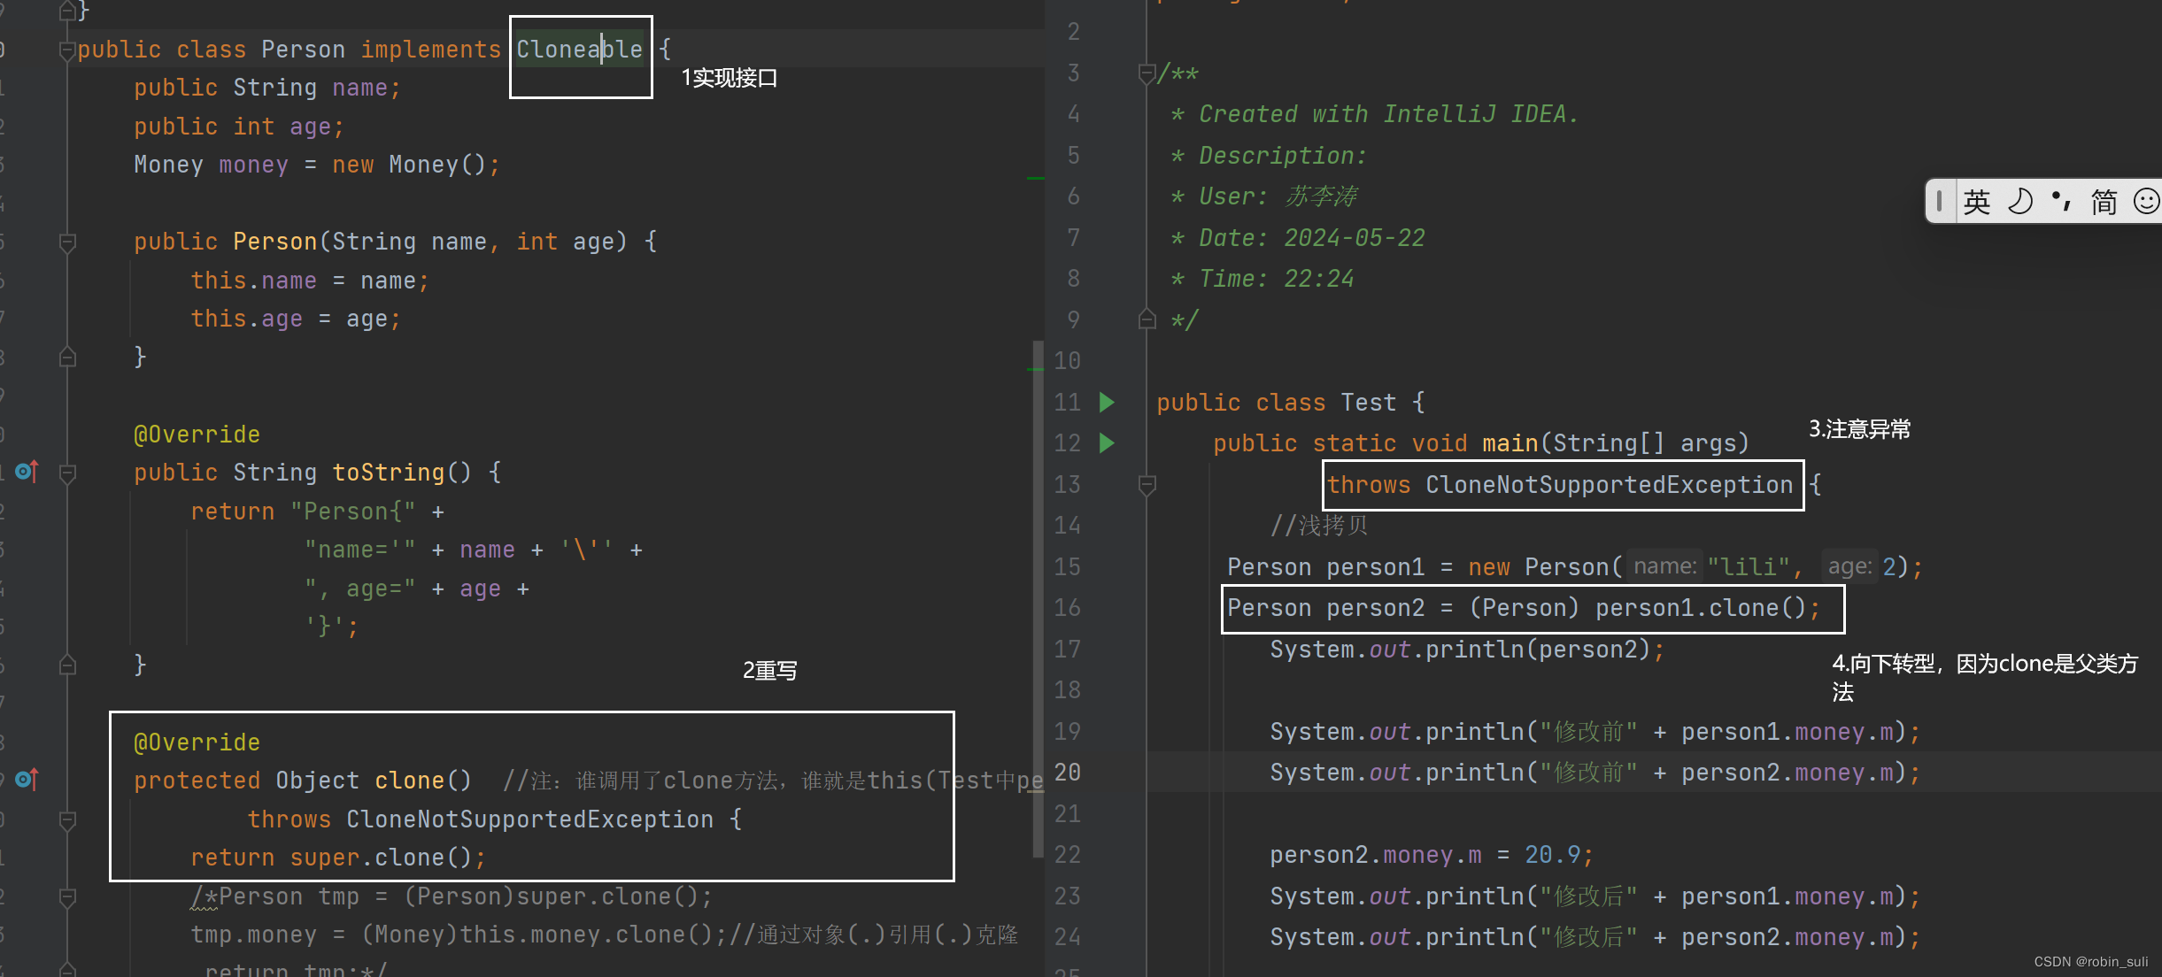Click line number 20 in the gutter
This screenshot has height=977, width=2162.
(1068, 773)
